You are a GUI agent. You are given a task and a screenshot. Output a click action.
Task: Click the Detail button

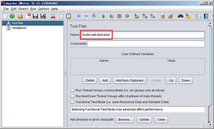click(x=90, y=80)
